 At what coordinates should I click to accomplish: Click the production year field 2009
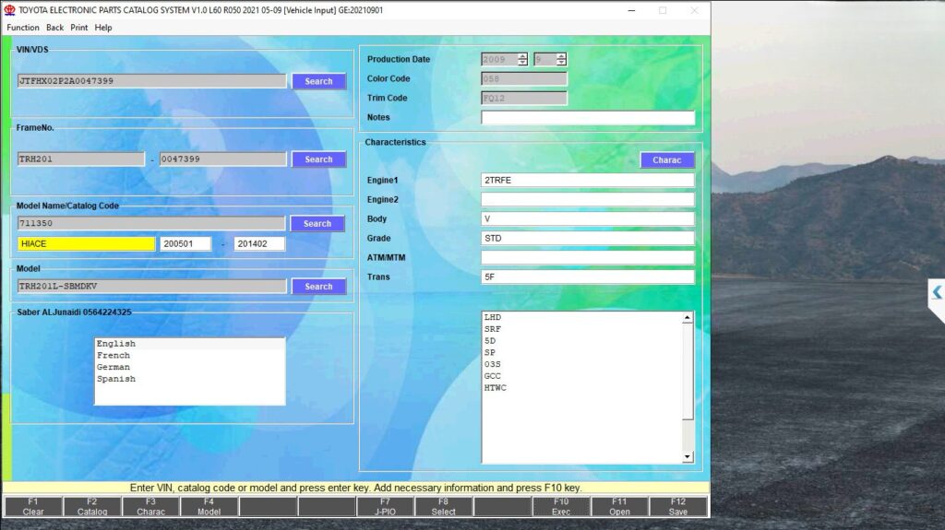click(499, 60)
